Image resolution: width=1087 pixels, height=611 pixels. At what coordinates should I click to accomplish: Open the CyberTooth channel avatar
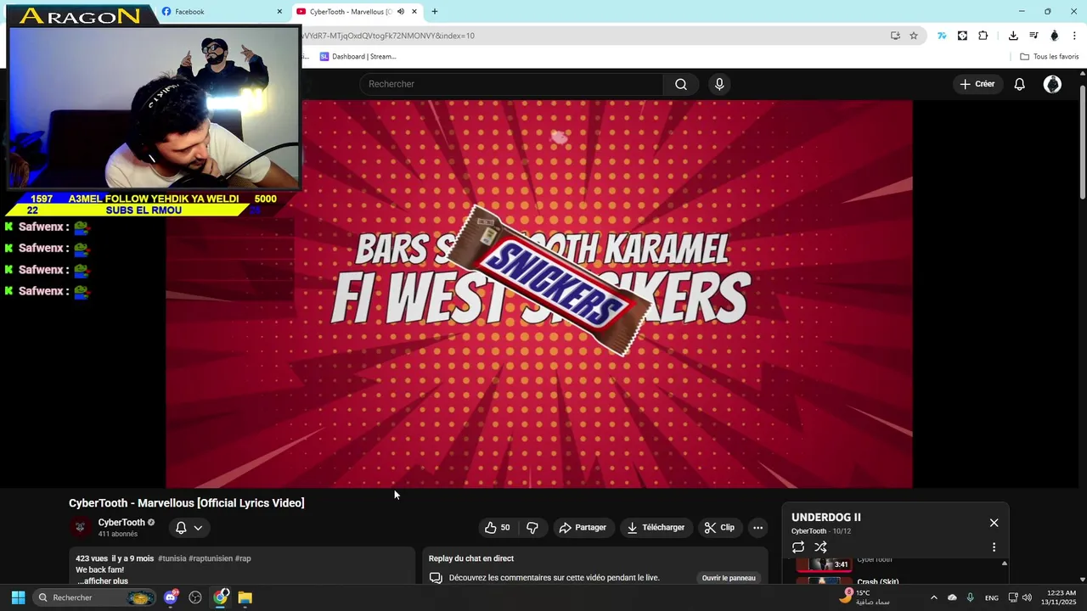tap(80, 528)
